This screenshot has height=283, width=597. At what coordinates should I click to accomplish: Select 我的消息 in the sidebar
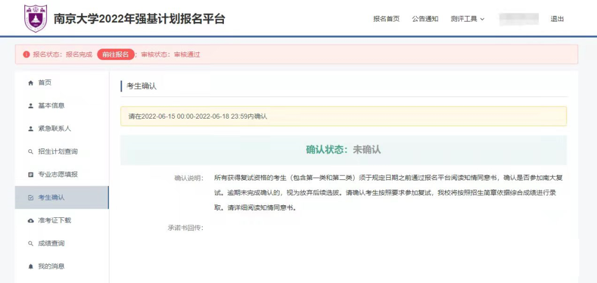tap(51, 266)
